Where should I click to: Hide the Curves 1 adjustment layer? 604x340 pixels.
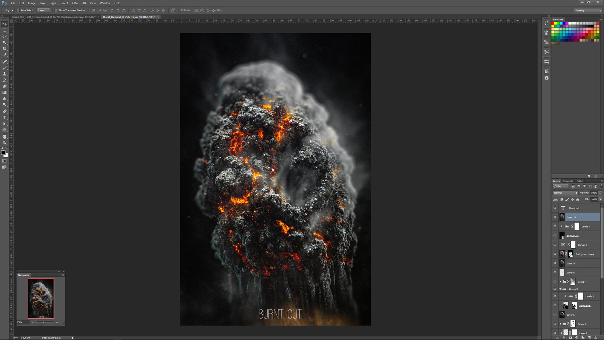[x=555, y=245]
